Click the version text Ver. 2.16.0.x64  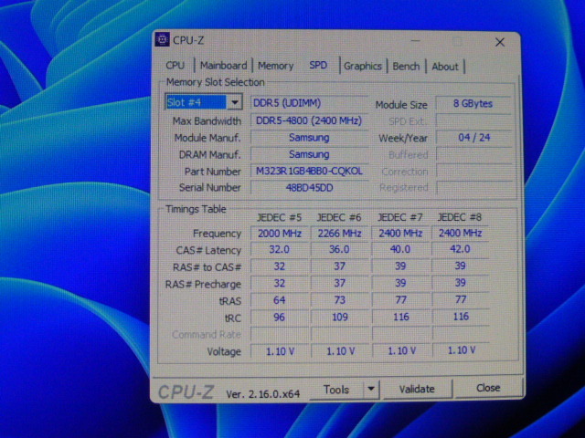pyautogui.click(x=262, y=394)
